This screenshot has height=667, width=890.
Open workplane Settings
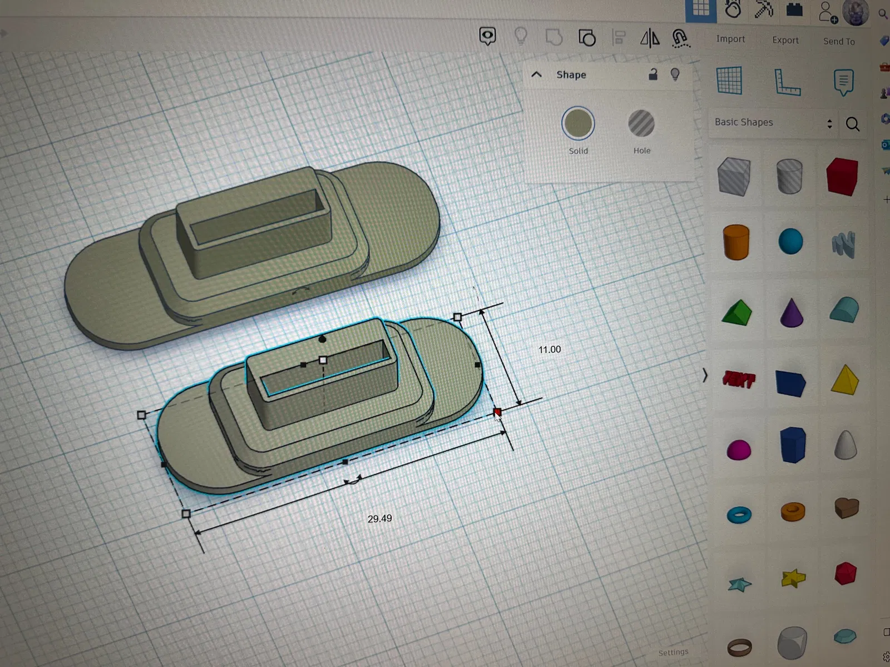pyautogui.click(x=673, y=652)
